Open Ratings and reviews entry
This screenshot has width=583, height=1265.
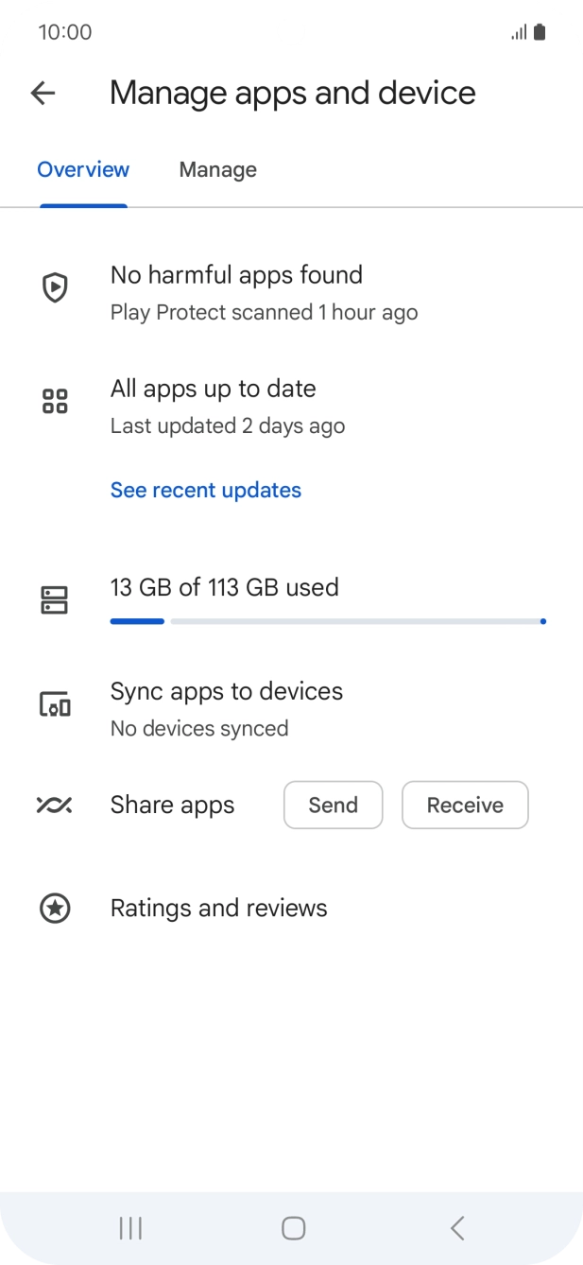(x=219, y=909)
